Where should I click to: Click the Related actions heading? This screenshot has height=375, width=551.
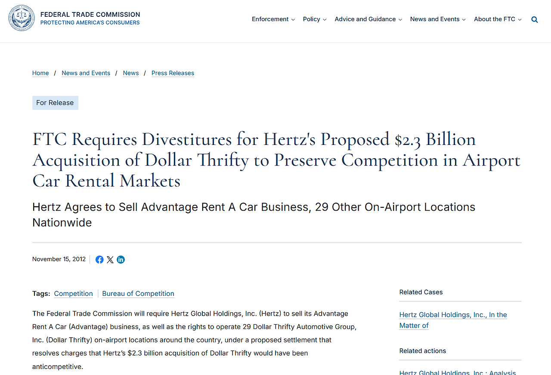click(x=423, y=351)
